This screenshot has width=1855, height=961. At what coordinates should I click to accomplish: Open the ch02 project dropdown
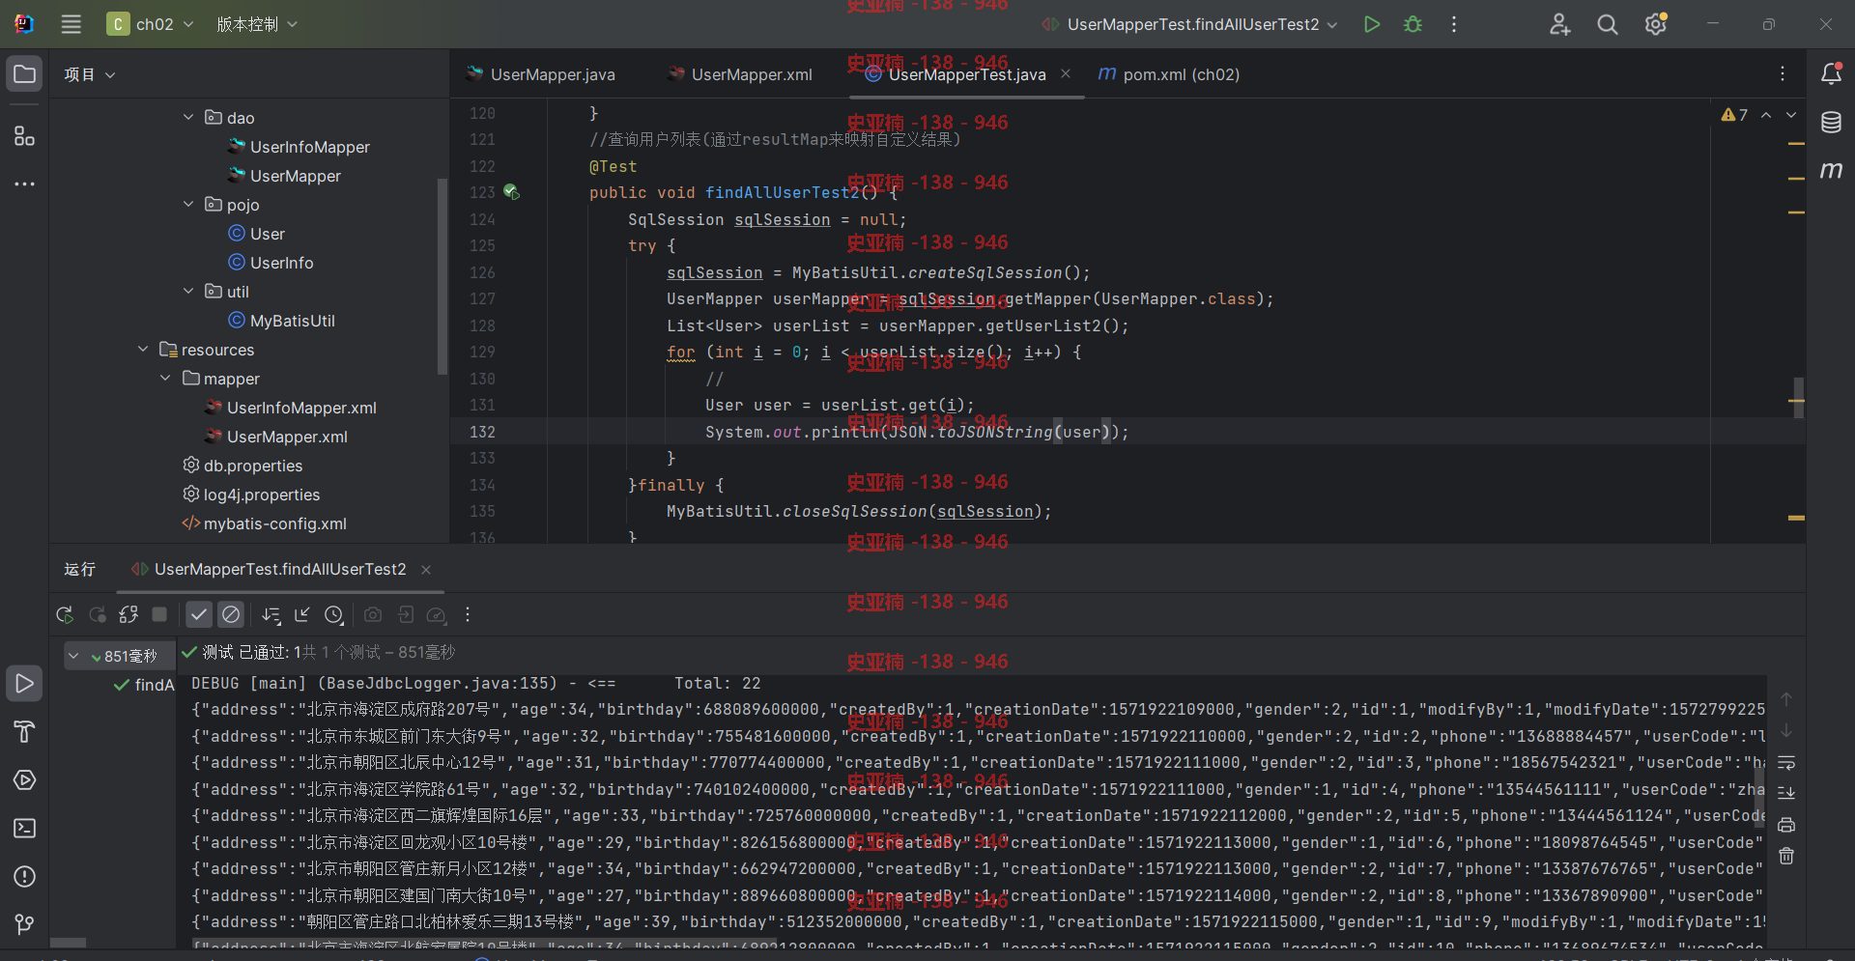[151, 24]
